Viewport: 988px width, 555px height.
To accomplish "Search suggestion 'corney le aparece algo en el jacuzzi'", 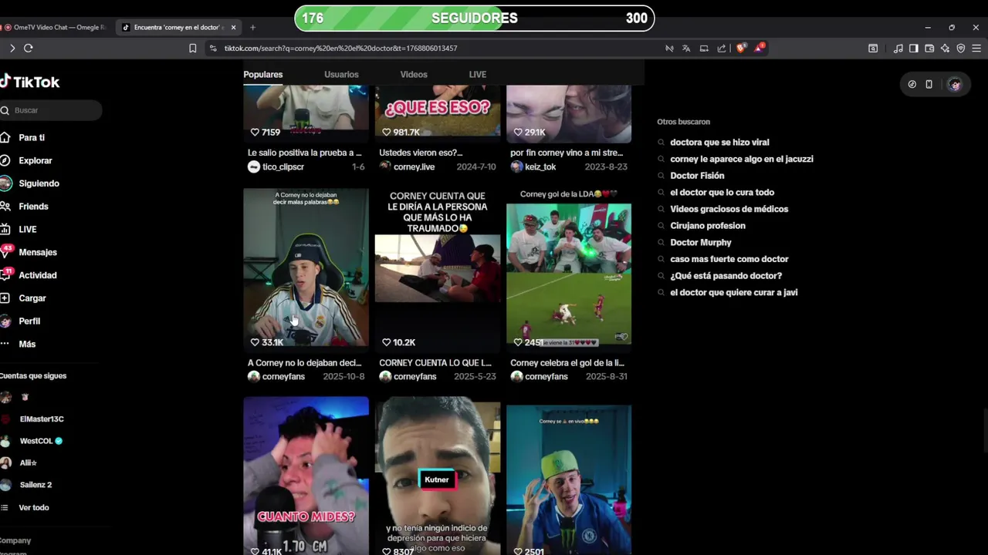I will click(741, 159).
